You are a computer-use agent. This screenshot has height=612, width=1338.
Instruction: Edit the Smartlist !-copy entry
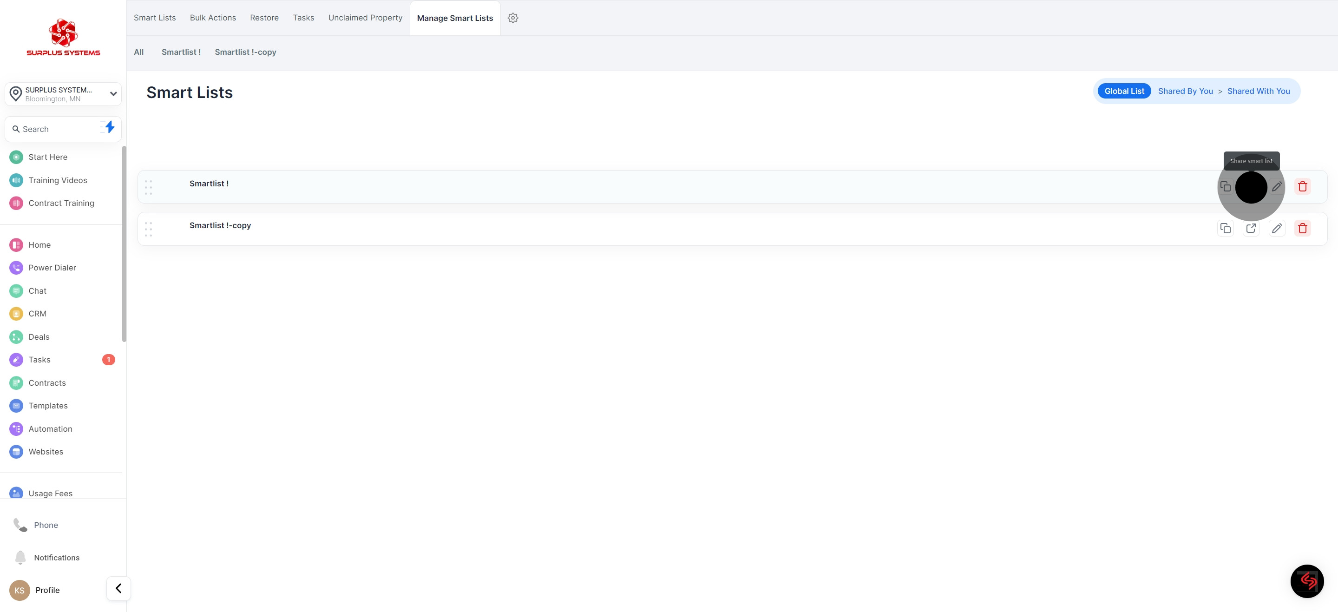(x=1277, y=228)
